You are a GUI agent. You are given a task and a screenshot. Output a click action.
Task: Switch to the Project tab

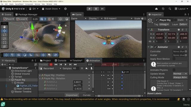[45, 60]
